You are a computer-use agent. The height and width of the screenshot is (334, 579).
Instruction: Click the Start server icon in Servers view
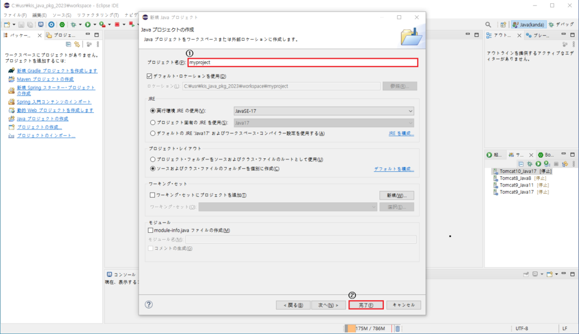538,164
